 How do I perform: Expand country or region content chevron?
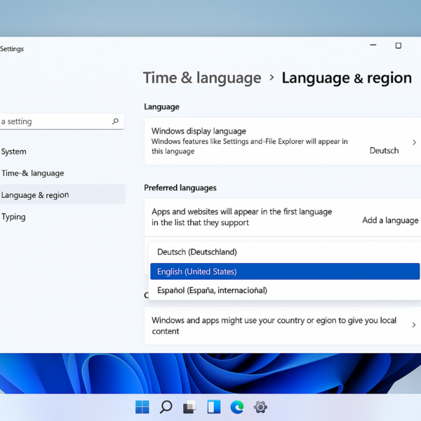tap(414, 325)
